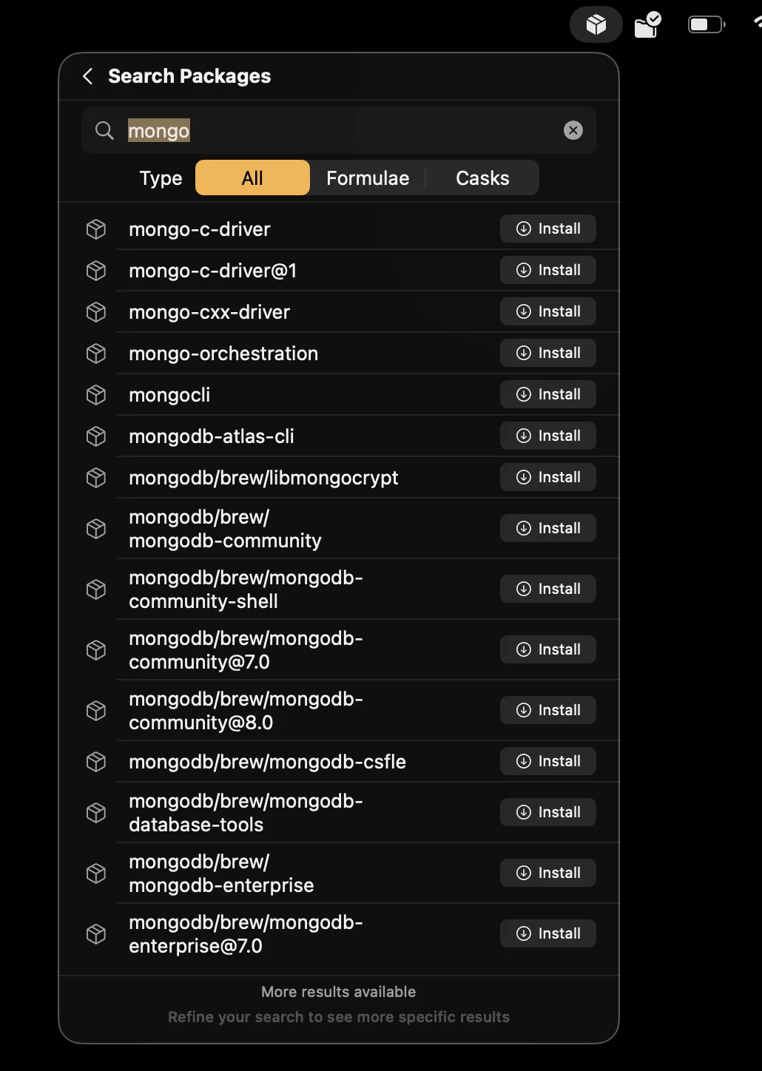
Task: Install mongodb/brew/mongodb-community-shell
Action: (547, 589)
